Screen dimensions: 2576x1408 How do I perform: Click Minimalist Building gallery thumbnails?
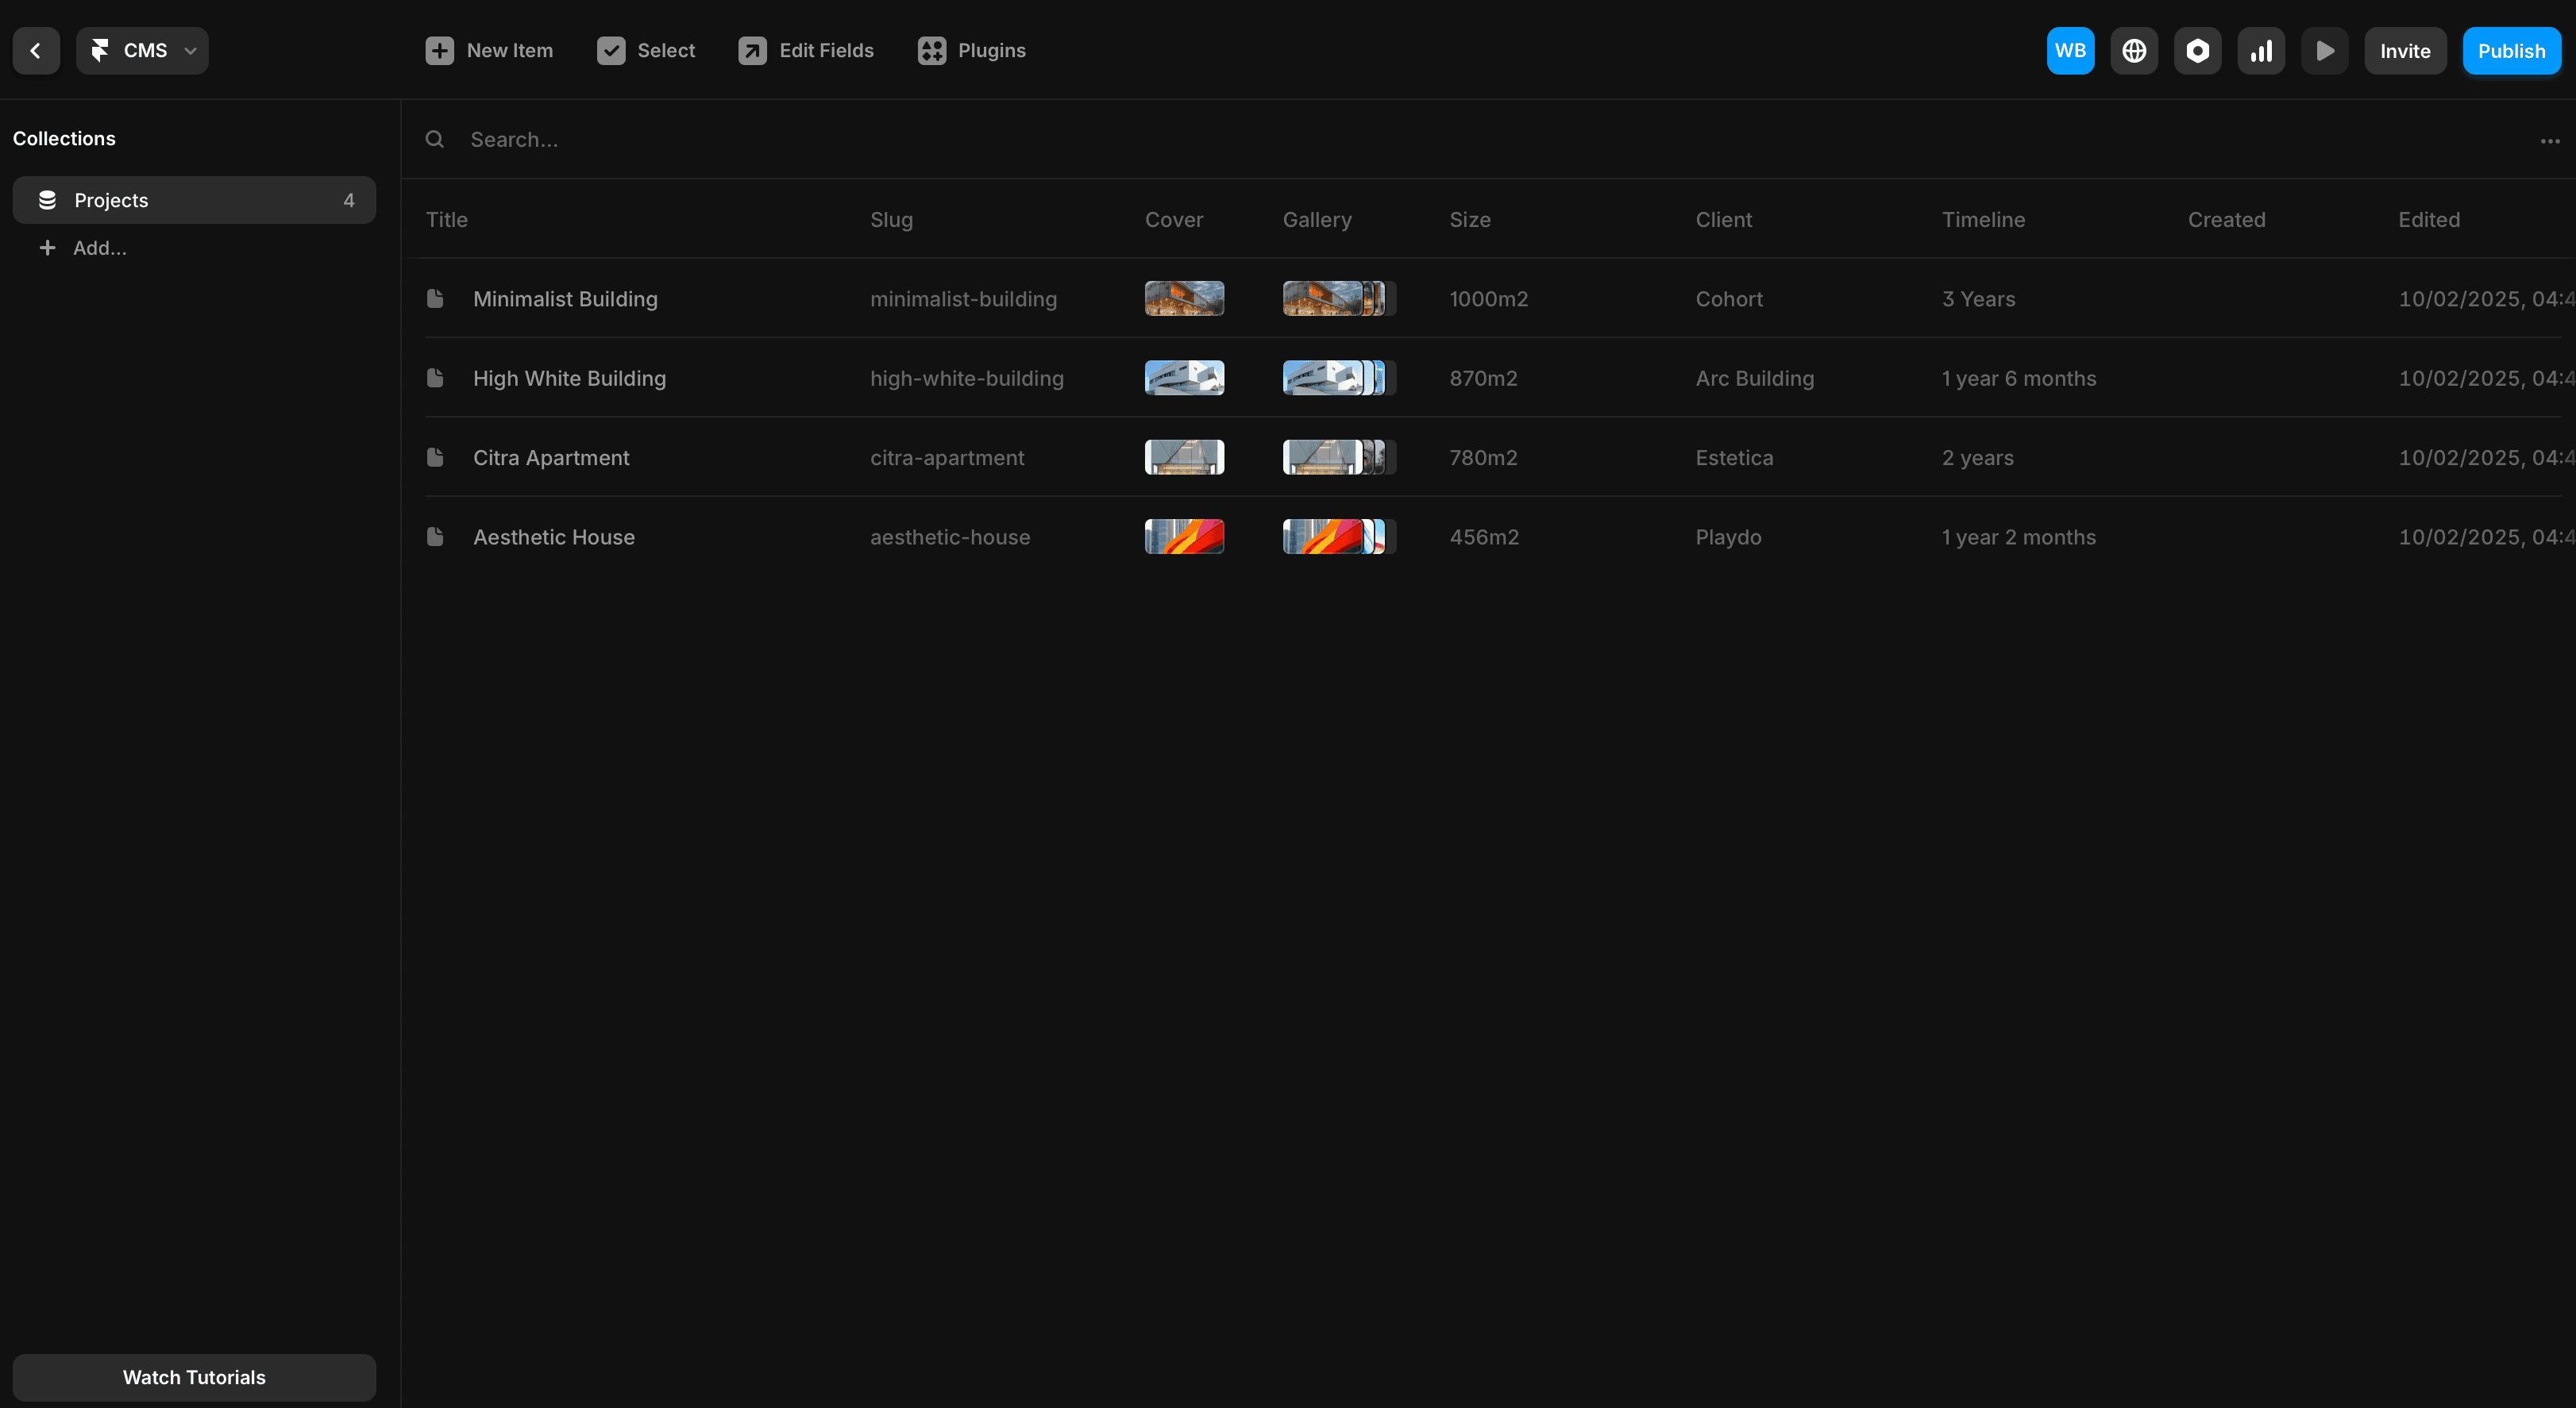(x=1339, y=298)
